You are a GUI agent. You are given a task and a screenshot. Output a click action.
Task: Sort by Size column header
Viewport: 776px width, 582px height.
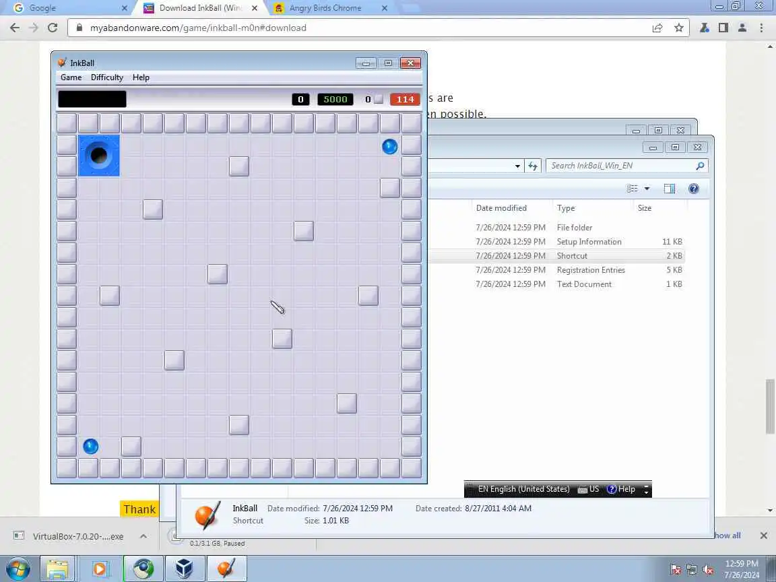(x=645, y=208)
